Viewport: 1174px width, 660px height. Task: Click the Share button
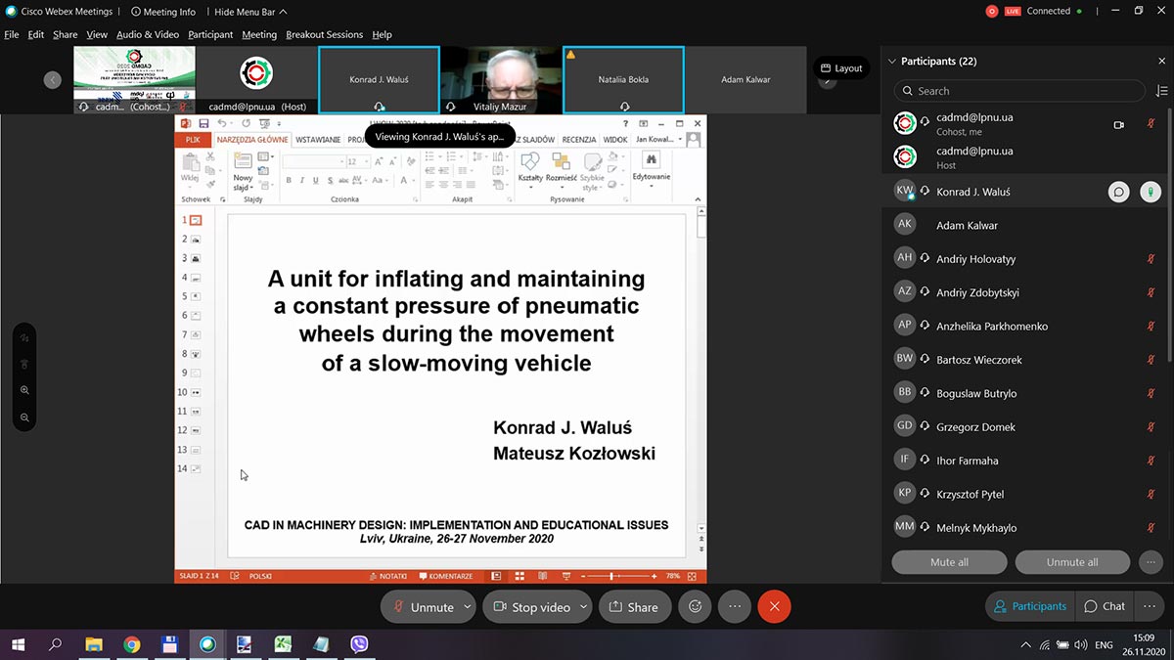pyautogui.click(x=633, y=607)
